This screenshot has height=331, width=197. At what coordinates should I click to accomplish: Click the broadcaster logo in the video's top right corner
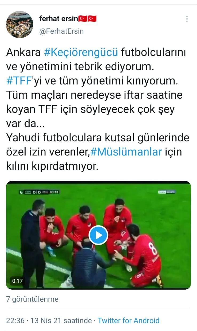(x=166, y=192)
